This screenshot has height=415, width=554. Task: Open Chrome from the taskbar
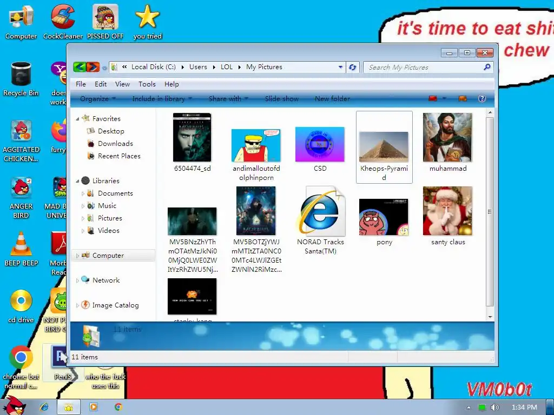pos(118,407)
